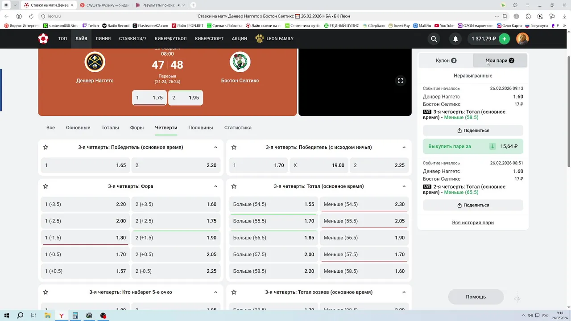Collapse '3-я четверть: Тотал хозяев' section
This screenshot has height=321, width=571.
pyautogui.click(x=404, y=292)
